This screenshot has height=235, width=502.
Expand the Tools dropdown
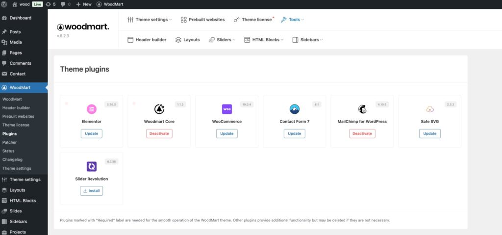coord(292,20)
